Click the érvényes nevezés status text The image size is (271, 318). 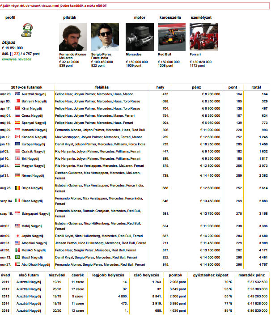(x=17, y=59)
